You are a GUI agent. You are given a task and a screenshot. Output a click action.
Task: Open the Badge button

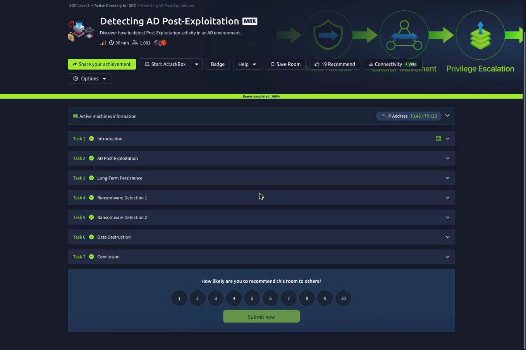218,64
